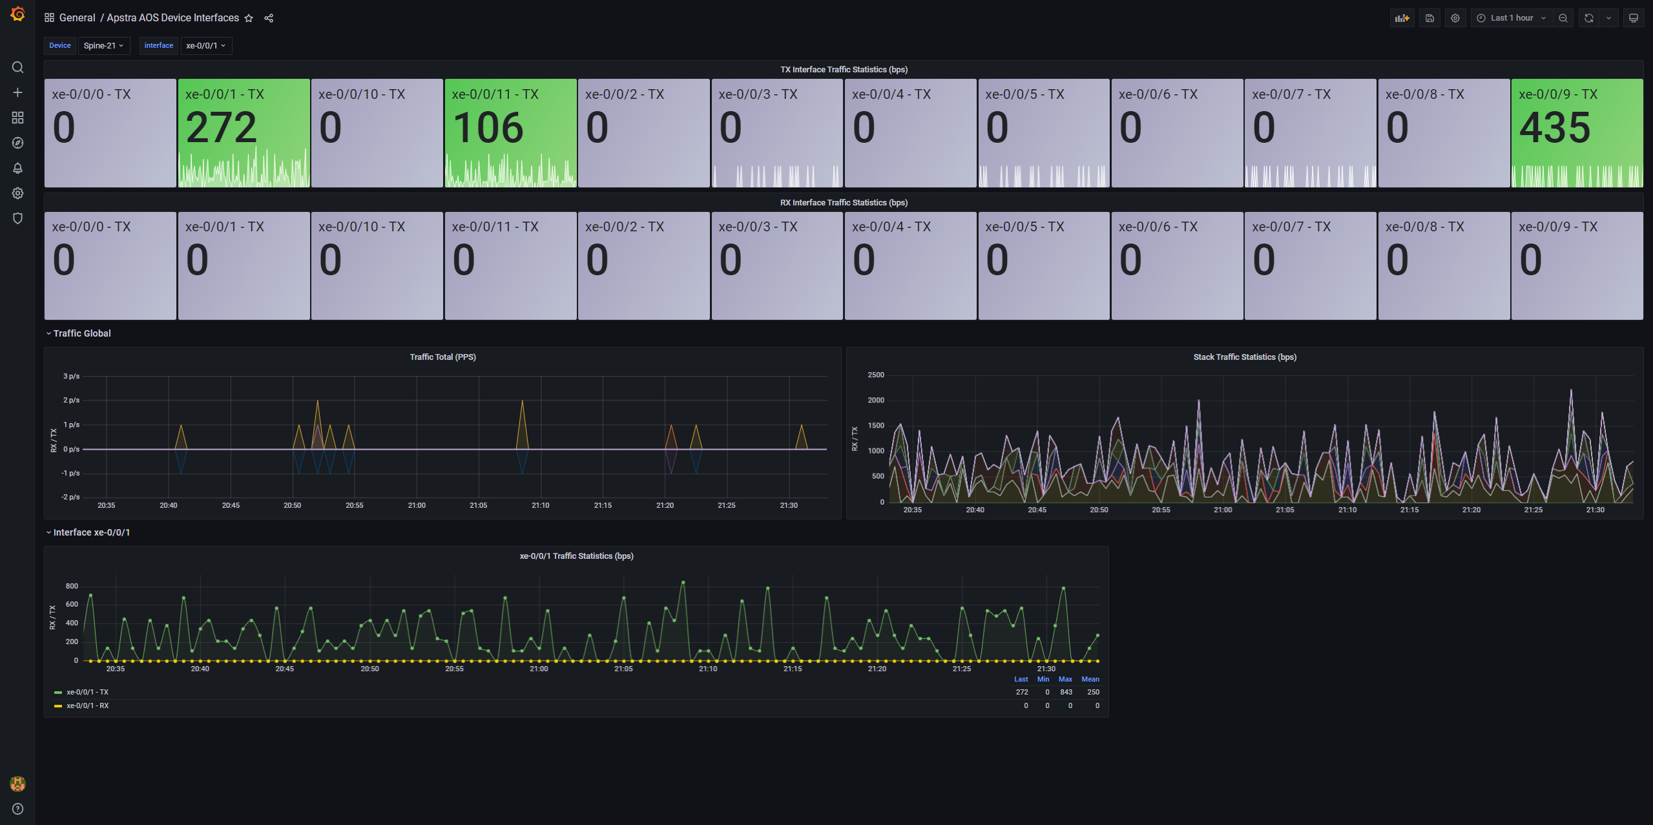Open the Search dashboards icon
The height and width of the screenshot is (825, 1653).
[x=17, y=67]
